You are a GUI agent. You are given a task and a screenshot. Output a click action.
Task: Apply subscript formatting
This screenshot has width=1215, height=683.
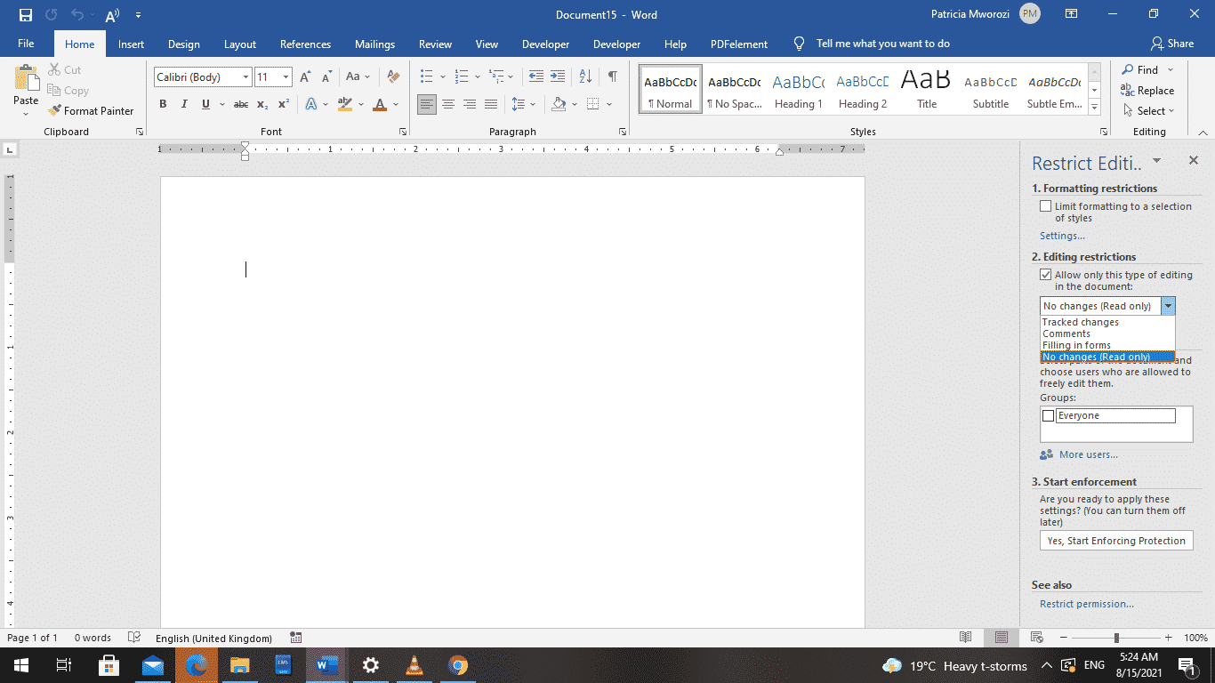coord(262,104)
